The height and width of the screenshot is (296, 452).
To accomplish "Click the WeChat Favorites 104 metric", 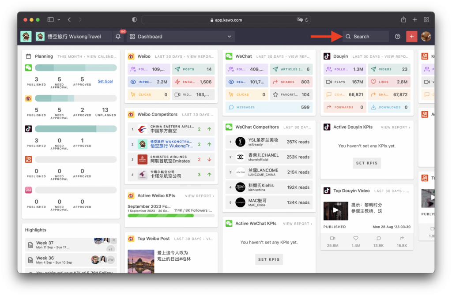I will tap(291, 94).
